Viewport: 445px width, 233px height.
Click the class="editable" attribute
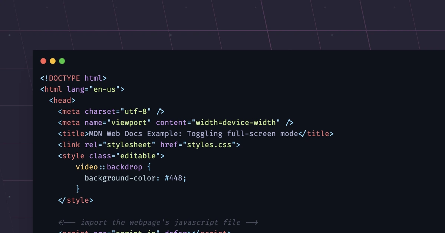point(125,156)
